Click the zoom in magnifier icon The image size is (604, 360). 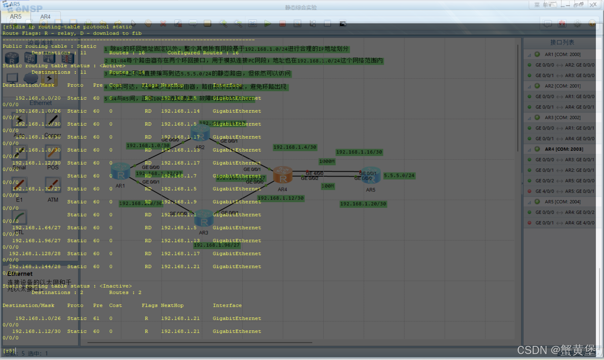[x=223, y=23]
